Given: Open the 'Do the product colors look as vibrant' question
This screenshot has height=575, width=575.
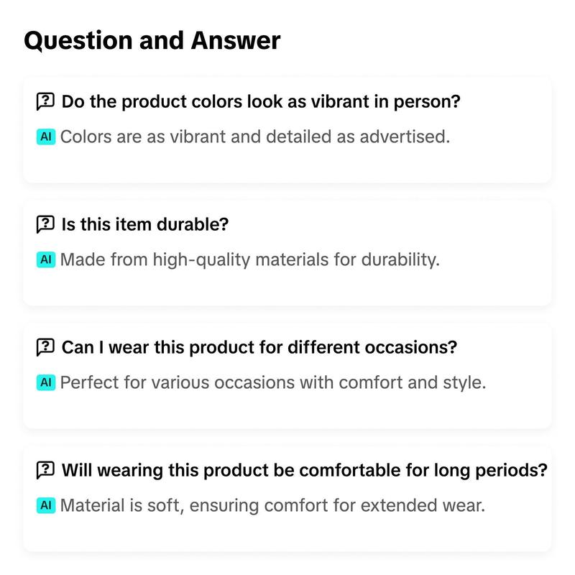Looking at the screenshot, I should coord(261,101).
